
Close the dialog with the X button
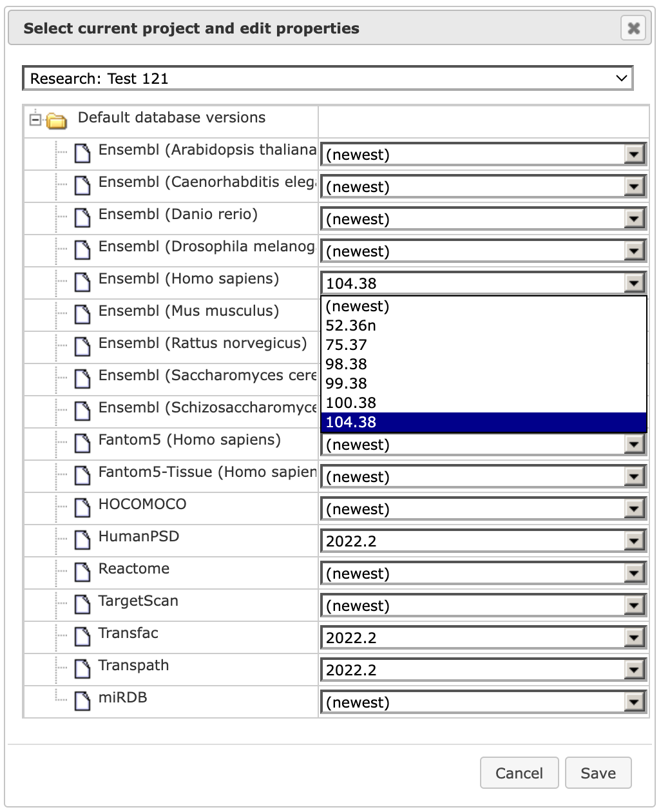point(634,28)
